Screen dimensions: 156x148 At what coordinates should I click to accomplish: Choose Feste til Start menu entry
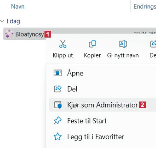click(x=103, y=120)
